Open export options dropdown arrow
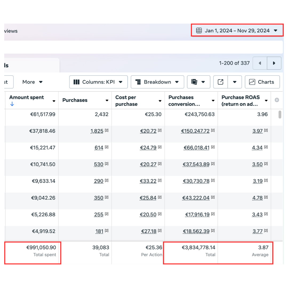The width and height of the screenshot is (288, 288). tap(235, 82)
